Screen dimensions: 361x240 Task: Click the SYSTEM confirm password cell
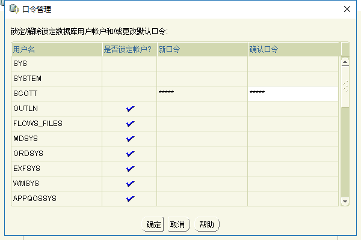tap(292, 78)
